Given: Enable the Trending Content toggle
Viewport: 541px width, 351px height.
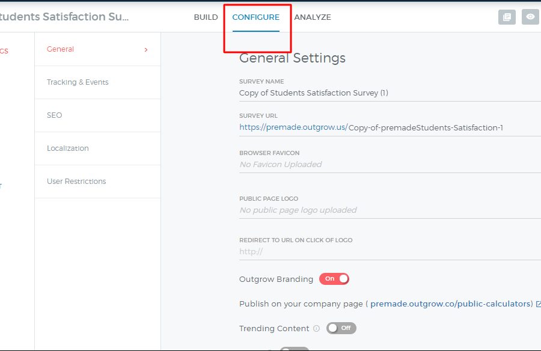Looking at the screenshot, I should tap(341, 328).
